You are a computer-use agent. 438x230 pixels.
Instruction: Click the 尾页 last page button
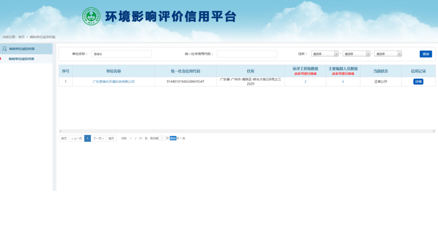point(111,138)
